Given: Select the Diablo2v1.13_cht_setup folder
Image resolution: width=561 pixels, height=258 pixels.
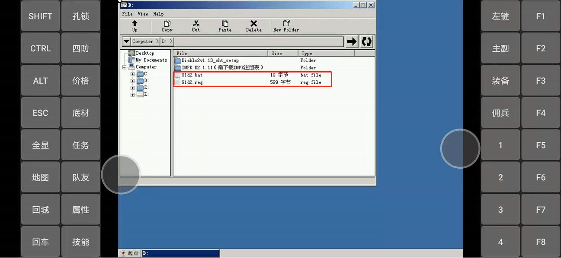Looking at the screenshot, I should point(207,60).
